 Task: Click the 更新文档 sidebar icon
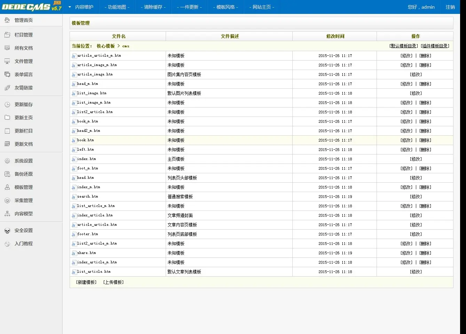click(x=7, y=144)
